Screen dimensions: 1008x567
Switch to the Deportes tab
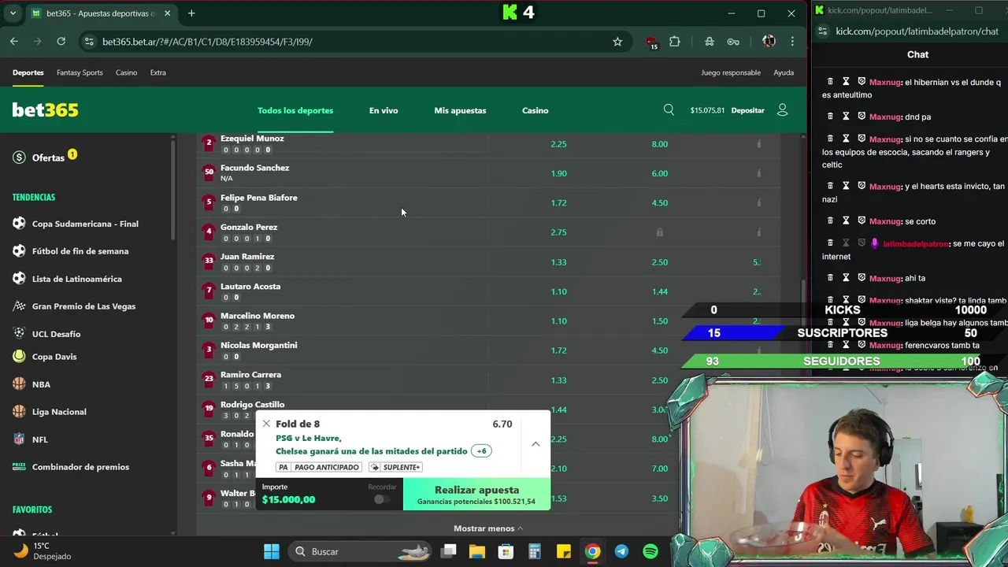pyautogui.click(x=28, y=72)
